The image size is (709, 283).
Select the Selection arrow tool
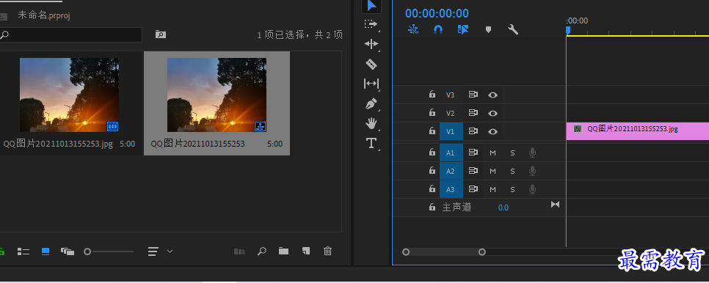point(371,5)
